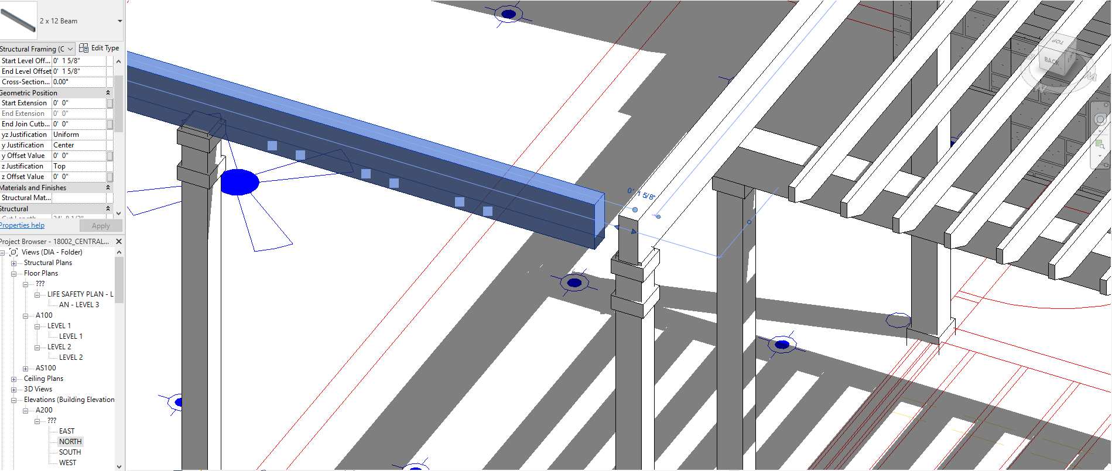Select the y Justification Center value
The image size is (1112, 471).
click(79, 145)
